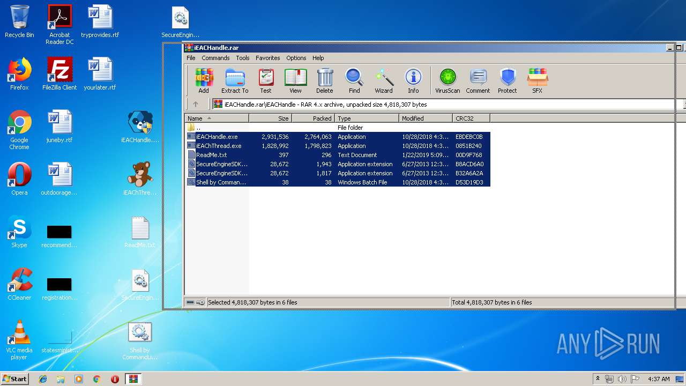Open Recycle Bin desktop icon
The image size is (686, 386).
point(19,21)
